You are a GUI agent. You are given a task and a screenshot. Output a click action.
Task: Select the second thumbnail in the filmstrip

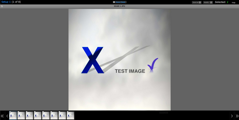(21, 115)
